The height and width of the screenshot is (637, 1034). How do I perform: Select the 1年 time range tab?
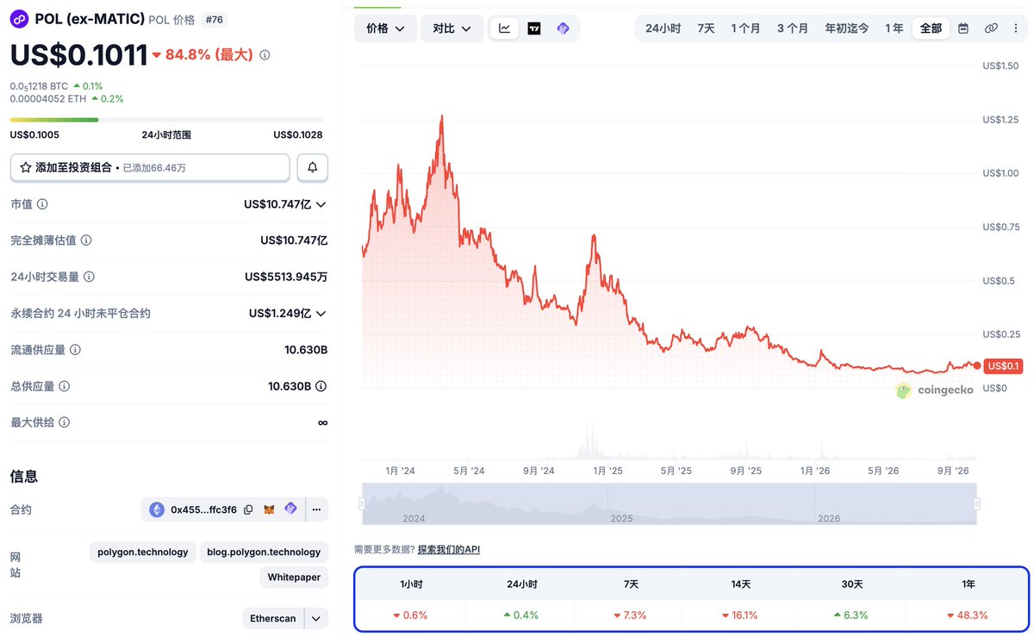click(x=894, y=28)
